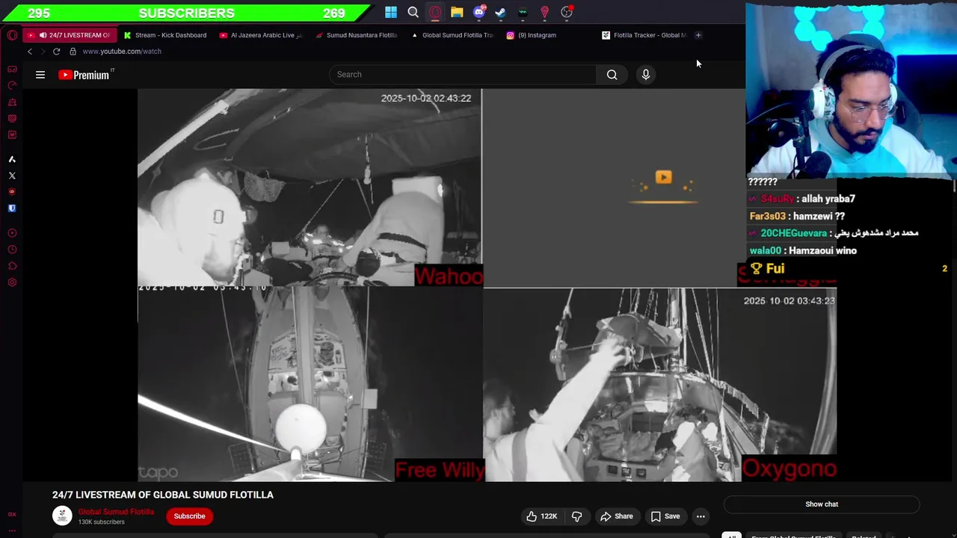Switch to Al Jazeera Arabic Live tab
Viewport: 957px width, 538px height.
coord(261,35)
